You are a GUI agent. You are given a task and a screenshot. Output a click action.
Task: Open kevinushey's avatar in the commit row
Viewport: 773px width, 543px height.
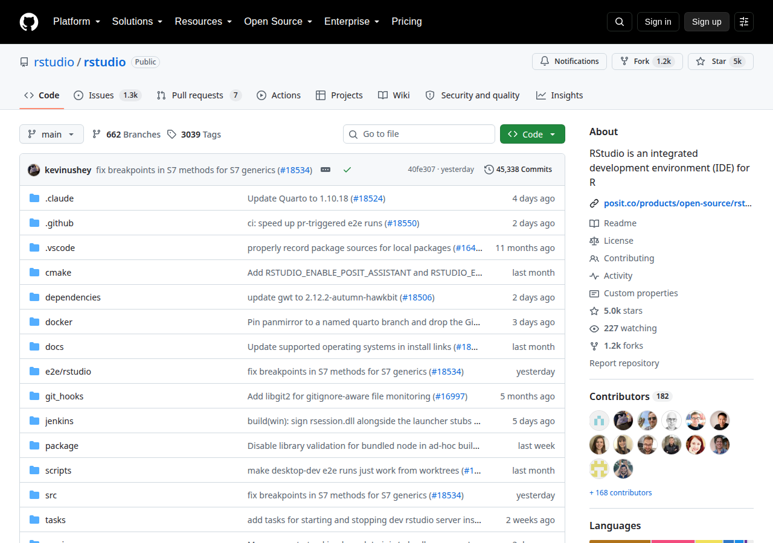[x=34, y=170]
